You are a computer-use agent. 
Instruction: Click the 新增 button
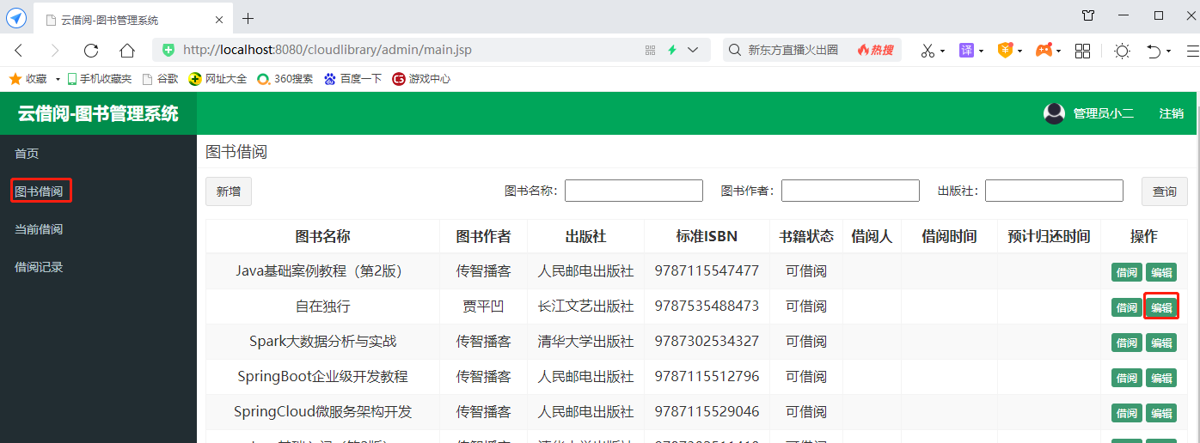tap(229, 191)
